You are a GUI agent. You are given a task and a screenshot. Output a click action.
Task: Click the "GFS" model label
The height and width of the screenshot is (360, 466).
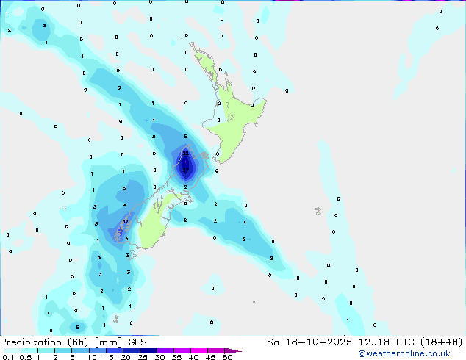point(137,342)
